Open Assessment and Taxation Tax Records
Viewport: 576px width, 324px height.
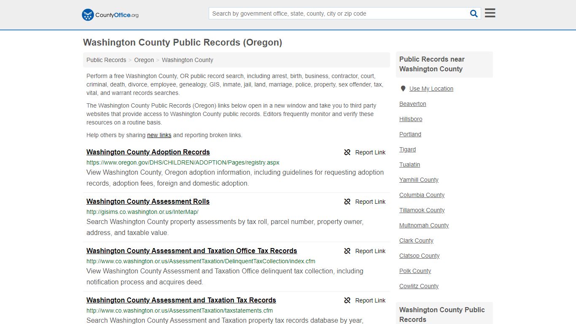(181, 300)
